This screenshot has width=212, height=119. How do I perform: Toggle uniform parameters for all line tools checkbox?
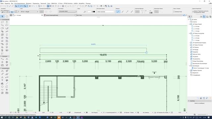193,12
